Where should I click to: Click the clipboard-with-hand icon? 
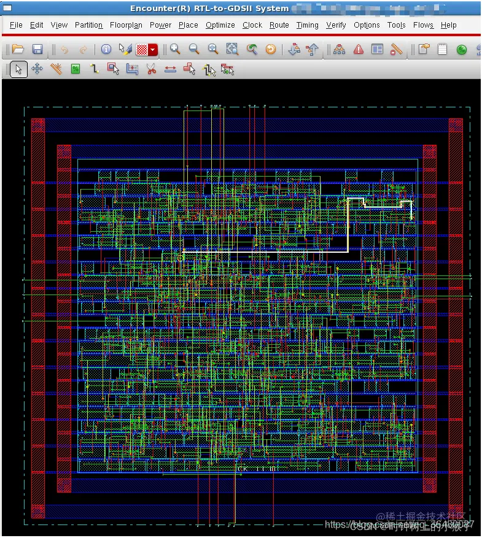424,49
